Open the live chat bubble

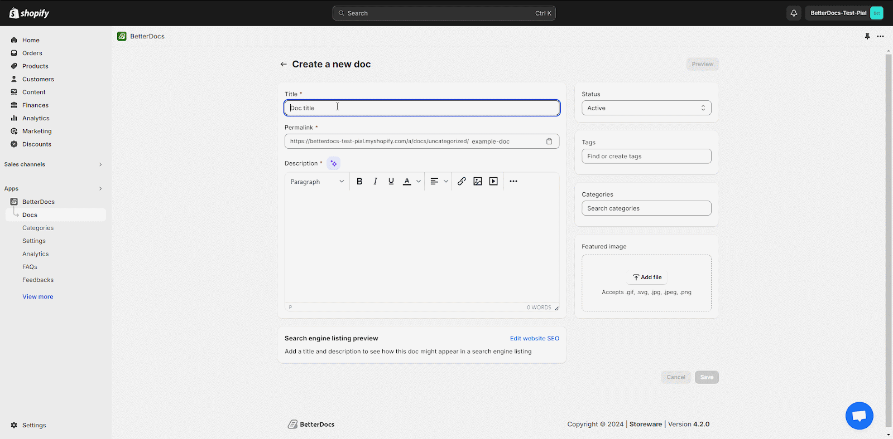coord(860,416)
